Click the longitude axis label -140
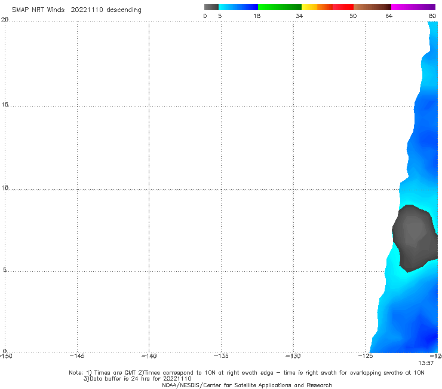Screen dimensions: 442x389 tap(149, 355)
